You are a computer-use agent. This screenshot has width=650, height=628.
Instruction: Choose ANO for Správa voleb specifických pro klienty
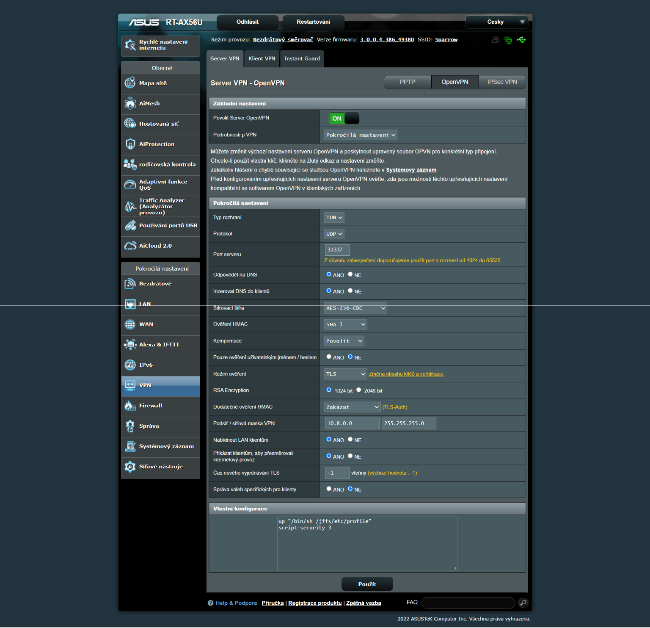point(329,489)
